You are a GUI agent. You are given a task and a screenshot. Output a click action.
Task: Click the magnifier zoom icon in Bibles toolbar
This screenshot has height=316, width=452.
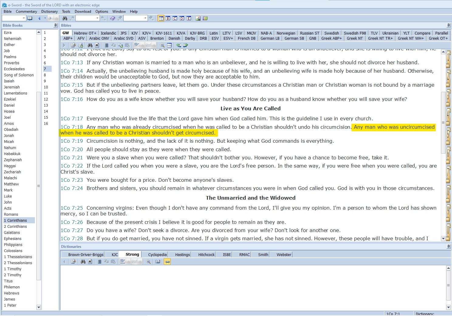pyautogui.click(x=163, y=45)
